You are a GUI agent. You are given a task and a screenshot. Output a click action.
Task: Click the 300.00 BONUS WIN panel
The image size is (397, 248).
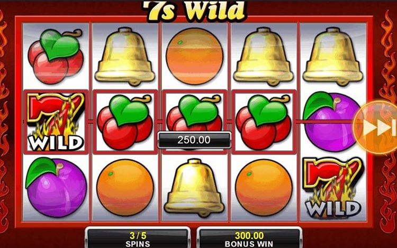(249, 238)
